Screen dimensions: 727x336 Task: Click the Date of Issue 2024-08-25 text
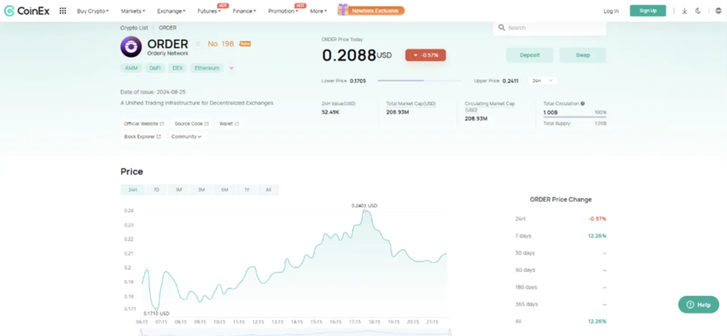[153, 92]
